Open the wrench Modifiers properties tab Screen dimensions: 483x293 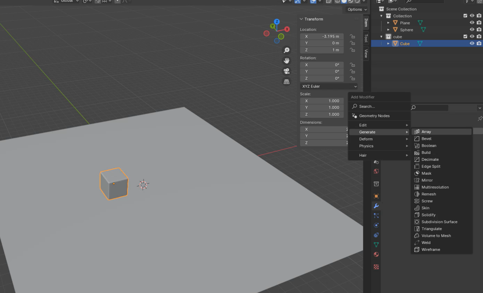point(376,206)
